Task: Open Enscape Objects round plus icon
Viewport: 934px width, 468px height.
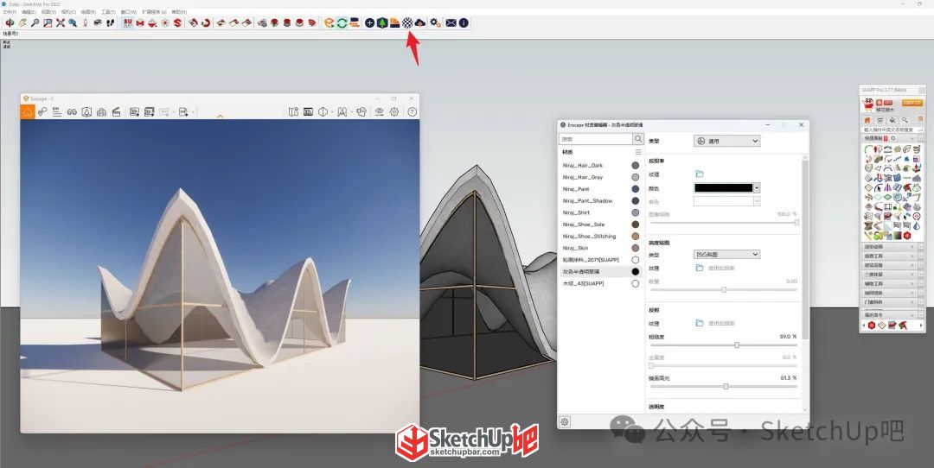Action: 369,22
